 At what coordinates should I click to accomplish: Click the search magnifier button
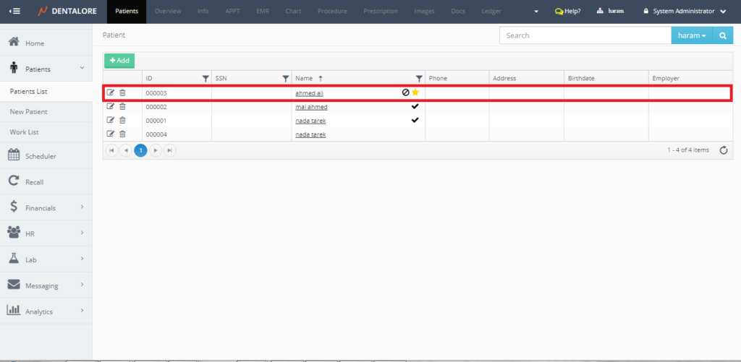722,35
